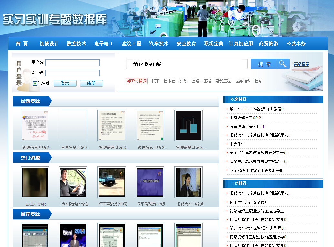Viewport: 334px width, 247px height.
Task: Open the first 管理信息系统 thumbnail in 最新资源
Action: pos(35,126)
